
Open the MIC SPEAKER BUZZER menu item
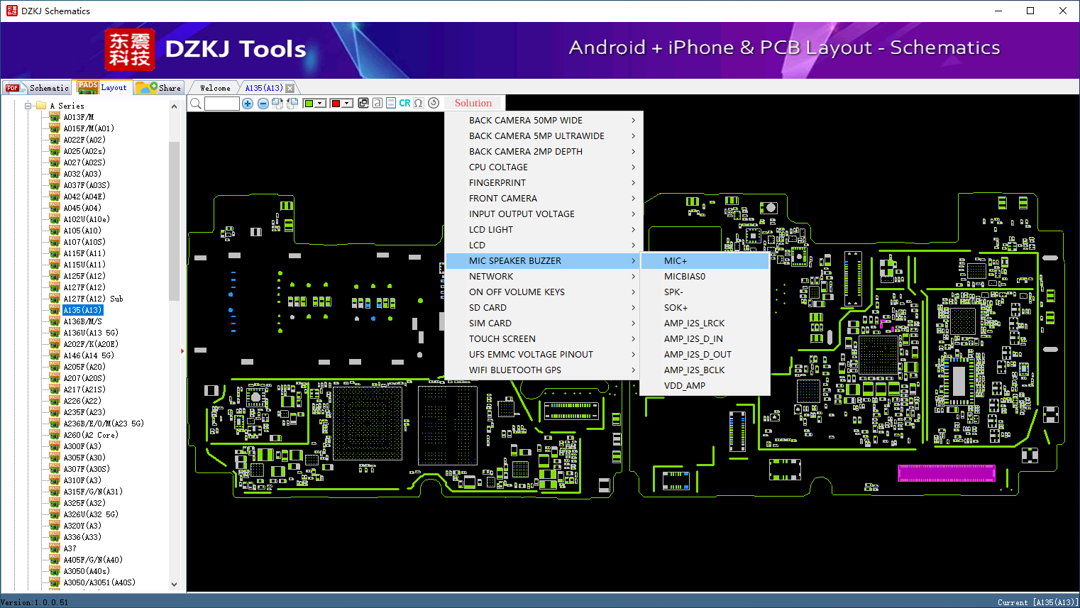544,261
